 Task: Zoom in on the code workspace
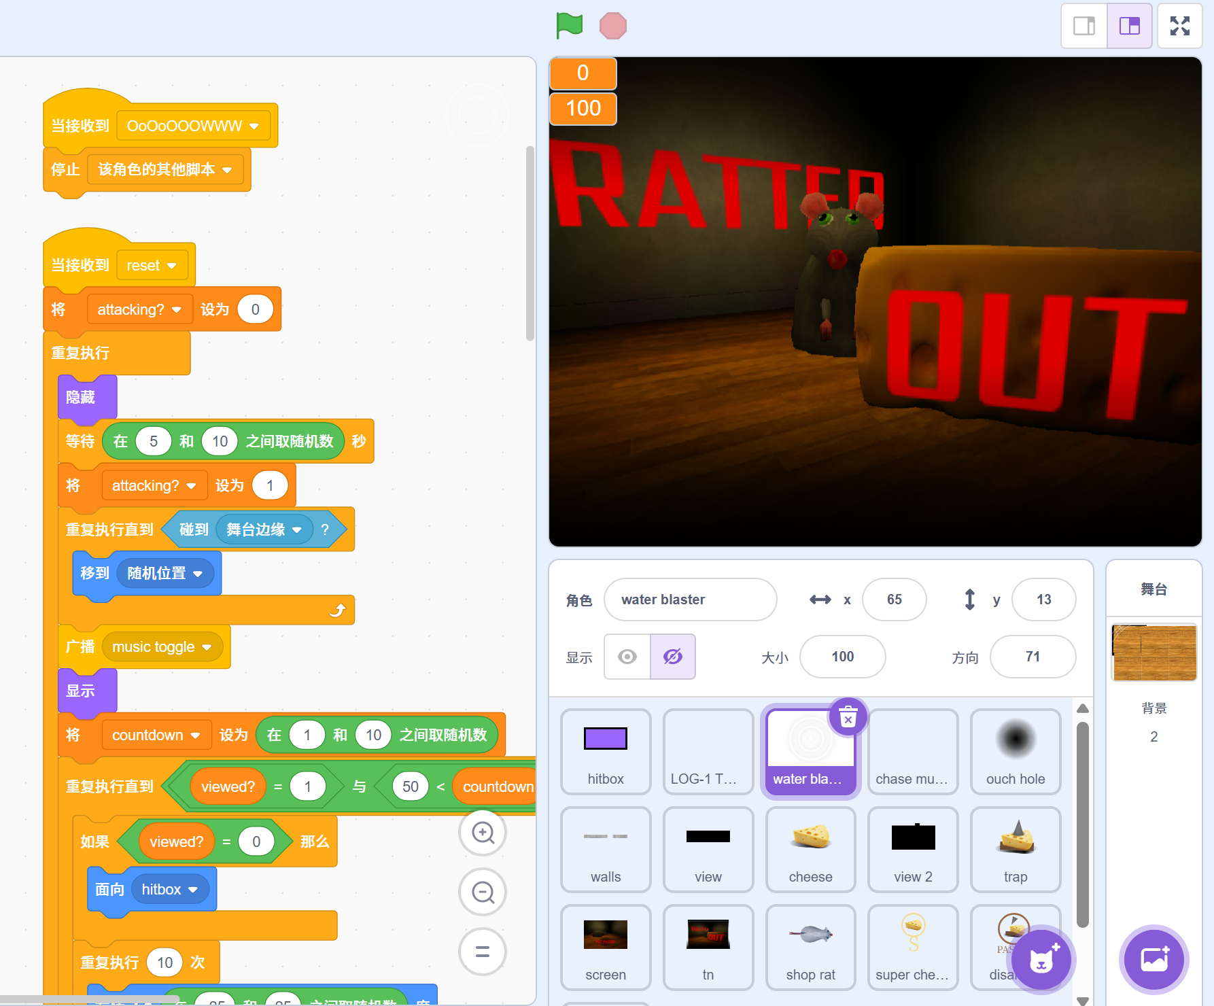(483, 833)
